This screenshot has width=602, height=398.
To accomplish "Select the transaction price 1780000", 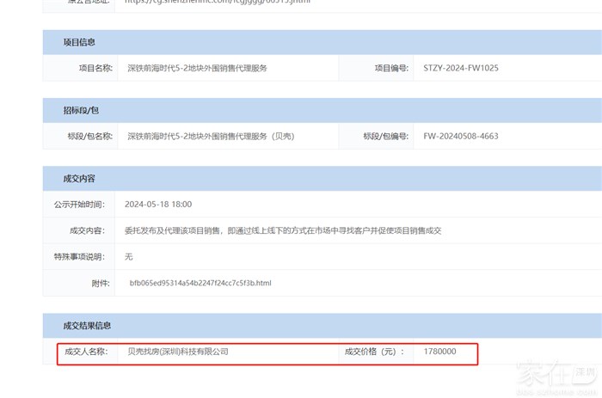I will pos(440,352).
